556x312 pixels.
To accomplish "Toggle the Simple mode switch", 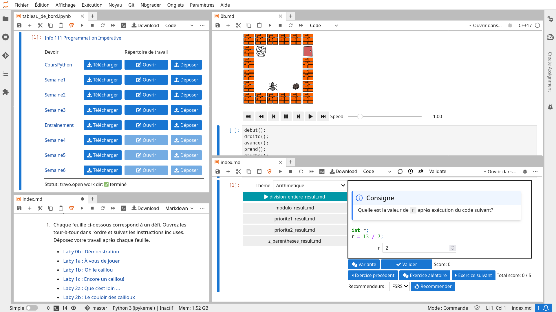I will [x=32, y=308].
